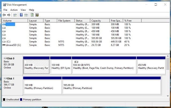This screenshot has height=108, width=171.
Task: Sort by the Type column header
Action: coord(50,21)
